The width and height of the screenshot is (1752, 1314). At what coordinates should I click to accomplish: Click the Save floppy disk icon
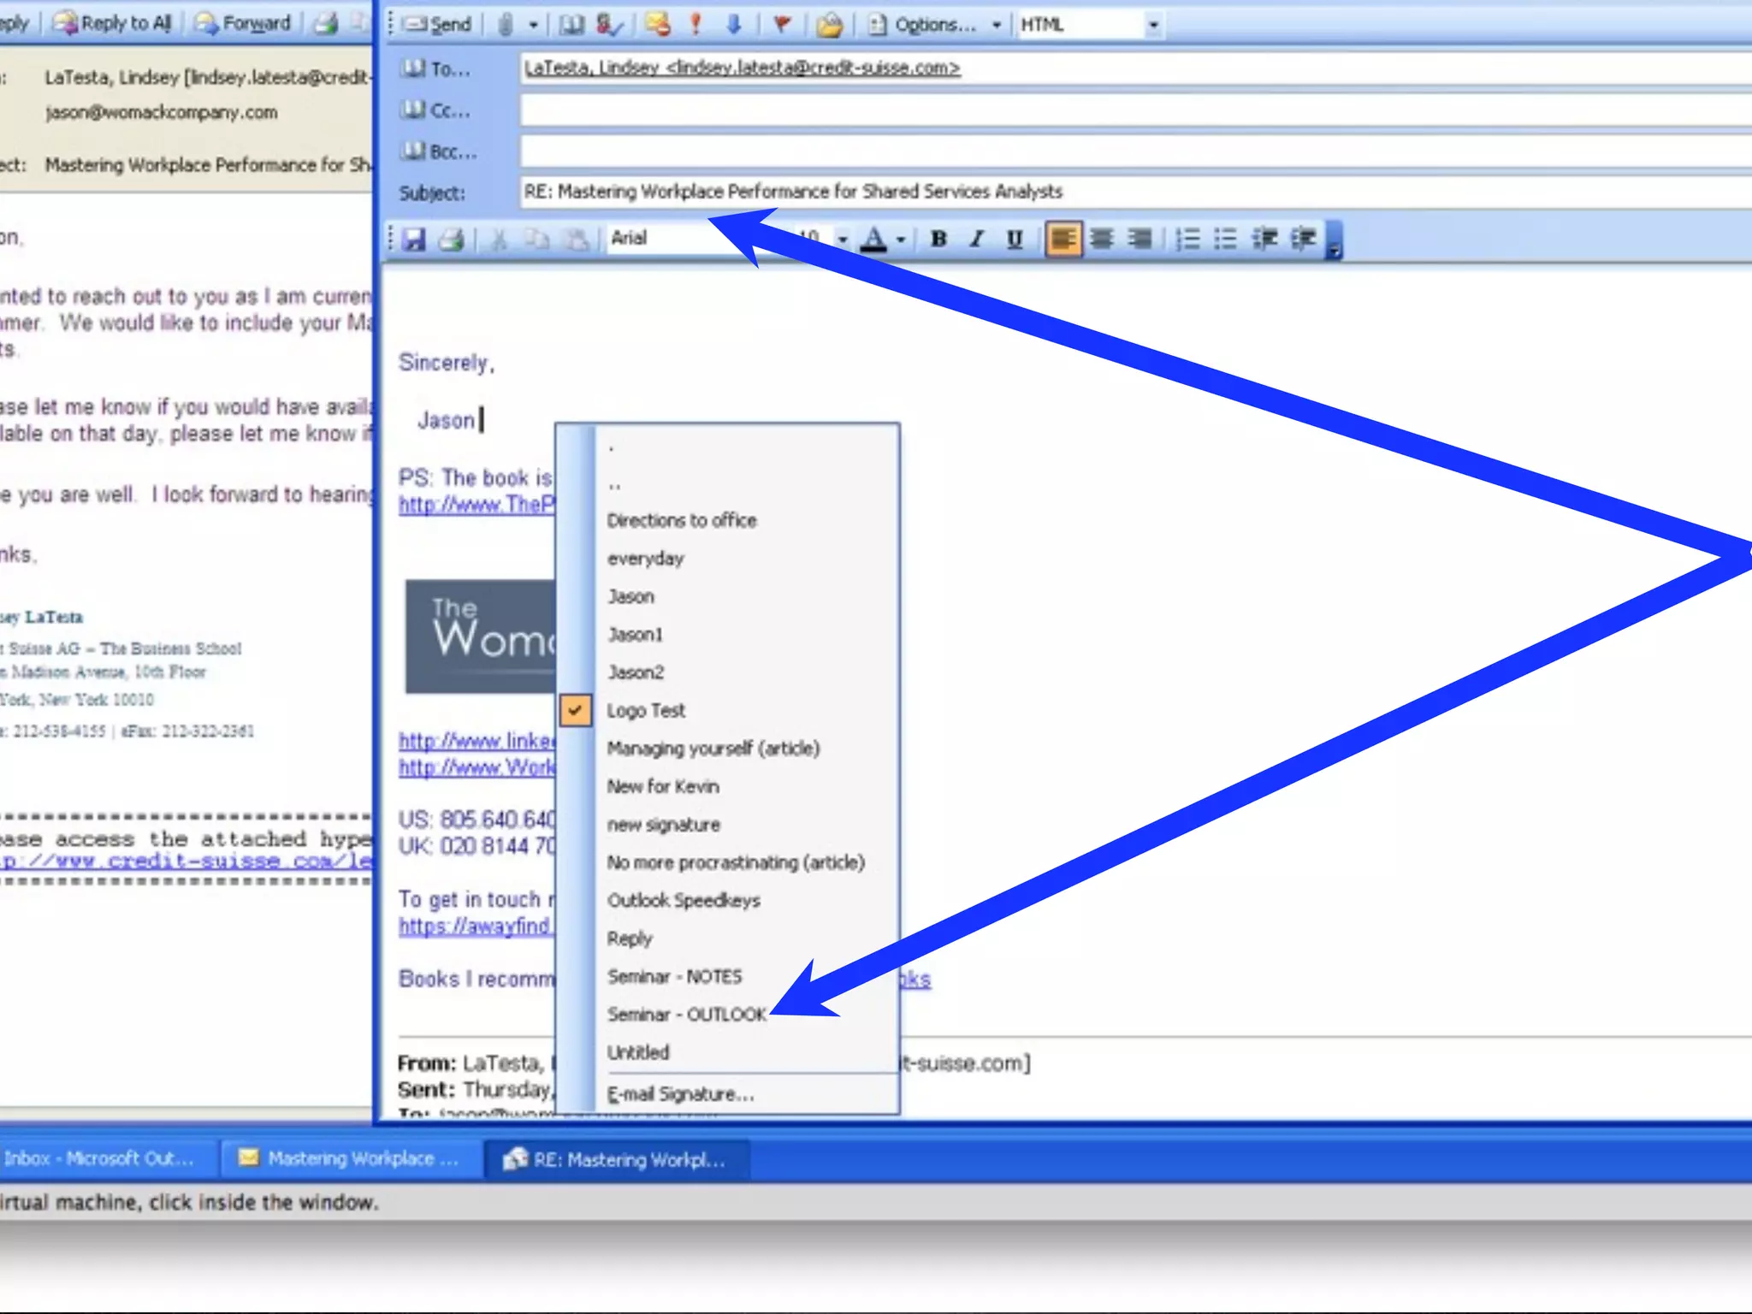(415, 239)
